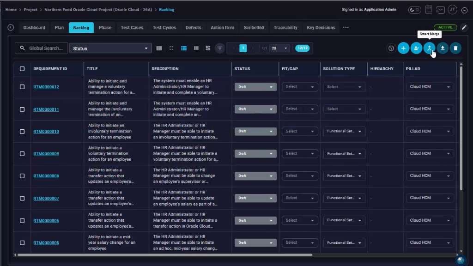The image size is (473, 266).
Task: Click the assign user icon button
Action: pos(416,48)
